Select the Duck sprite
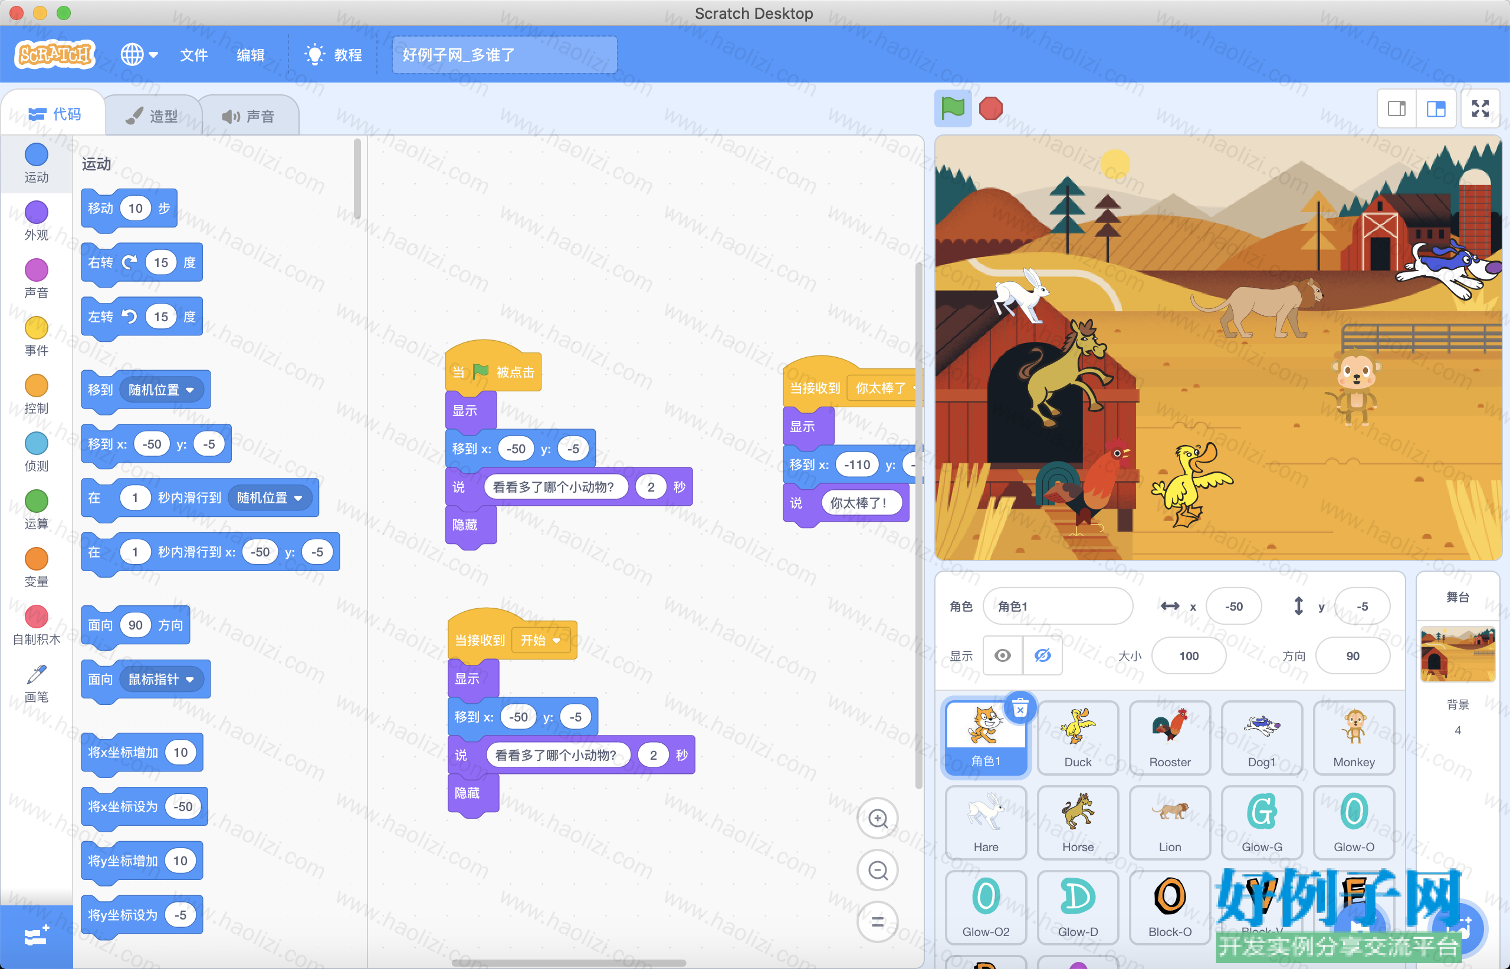This screenshot has width=1510, height=969. (1078, 738)
